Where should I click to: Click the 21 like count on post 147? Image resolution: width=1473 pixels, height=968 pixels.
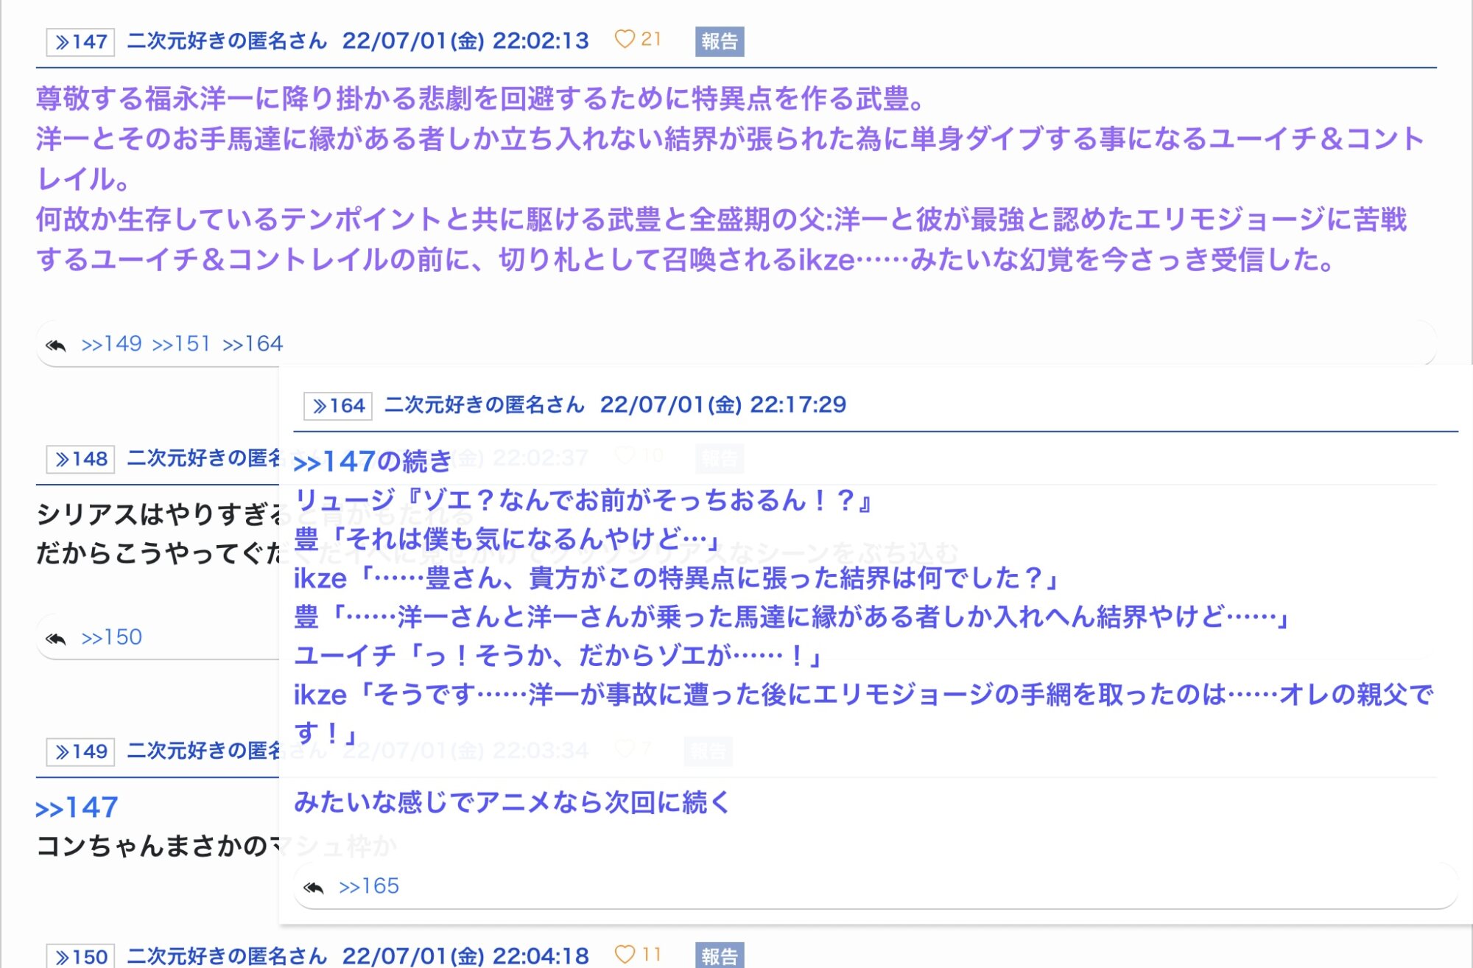pyautogui.click(x=651, y=40)
